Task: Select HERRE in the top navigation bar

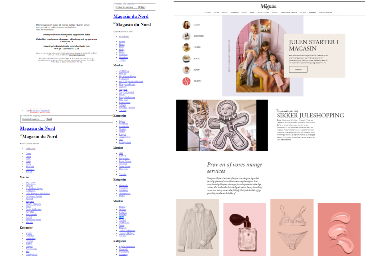Action: (225, 12)
